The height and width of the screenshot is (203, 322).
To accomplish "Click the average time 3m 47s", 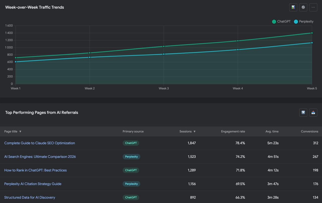I will [x=273, y=184].
